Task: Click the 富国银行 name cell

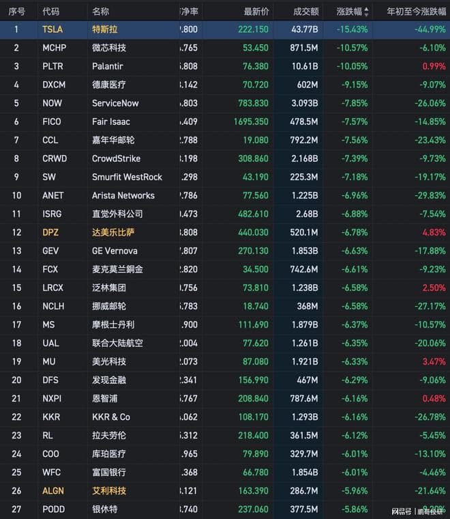Action: point(109,473)
